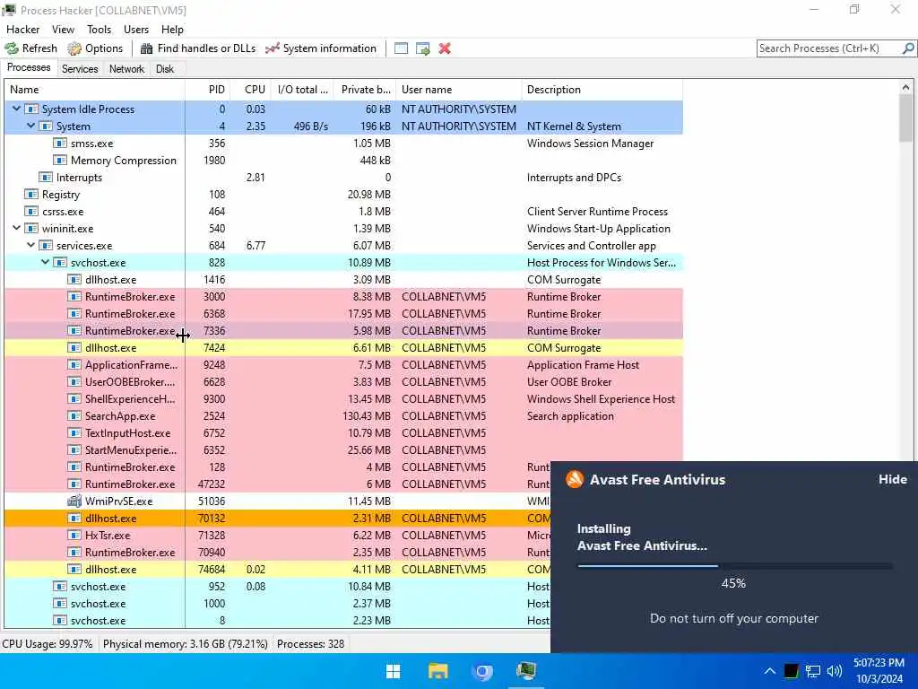Open the Windows Start button
This screenshot has width=918, height=689.
pos(394,671)
